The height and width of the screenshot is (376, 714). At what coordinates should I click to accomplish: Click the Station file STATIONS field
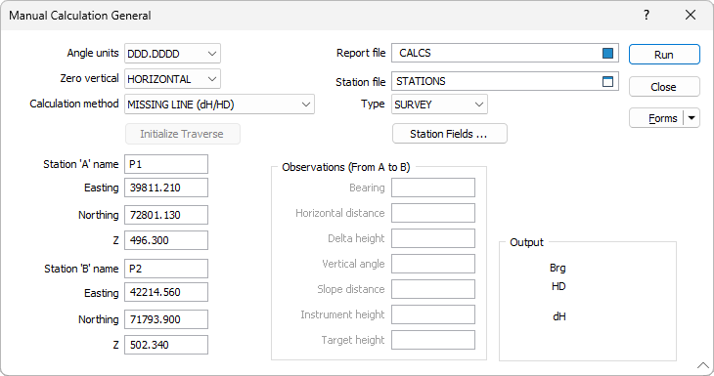[496, 81]
